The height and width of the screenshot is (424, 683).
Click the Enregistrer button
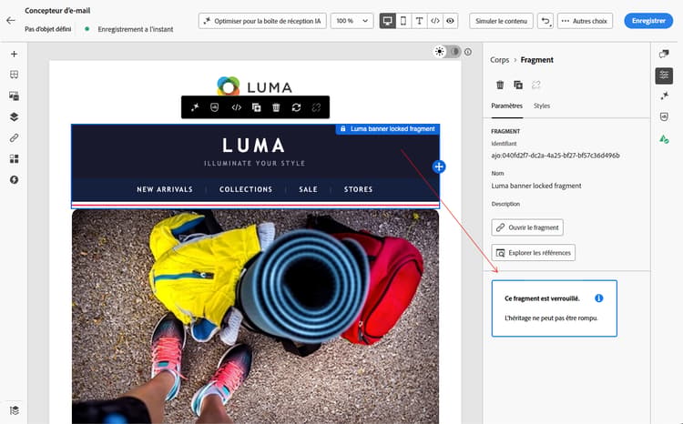(648, 20)
